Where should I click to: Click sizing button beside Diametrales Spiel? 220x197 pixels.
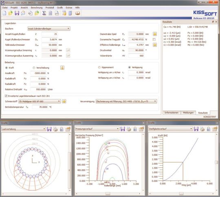click(155, 34)
